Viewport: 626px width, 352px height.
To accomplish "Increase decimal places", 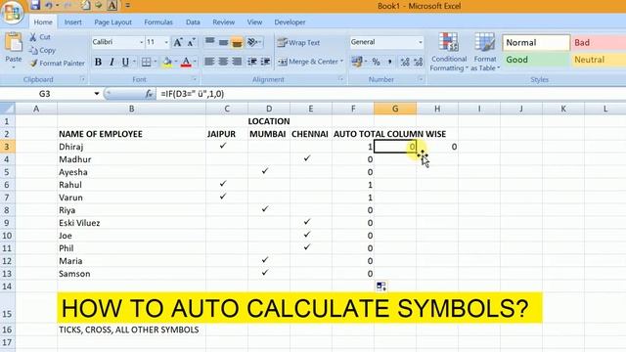I will point(405,62).
